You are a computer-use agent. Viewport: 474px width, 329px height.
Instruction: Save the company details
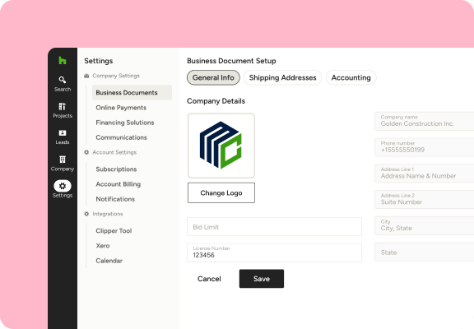[262, 279]
